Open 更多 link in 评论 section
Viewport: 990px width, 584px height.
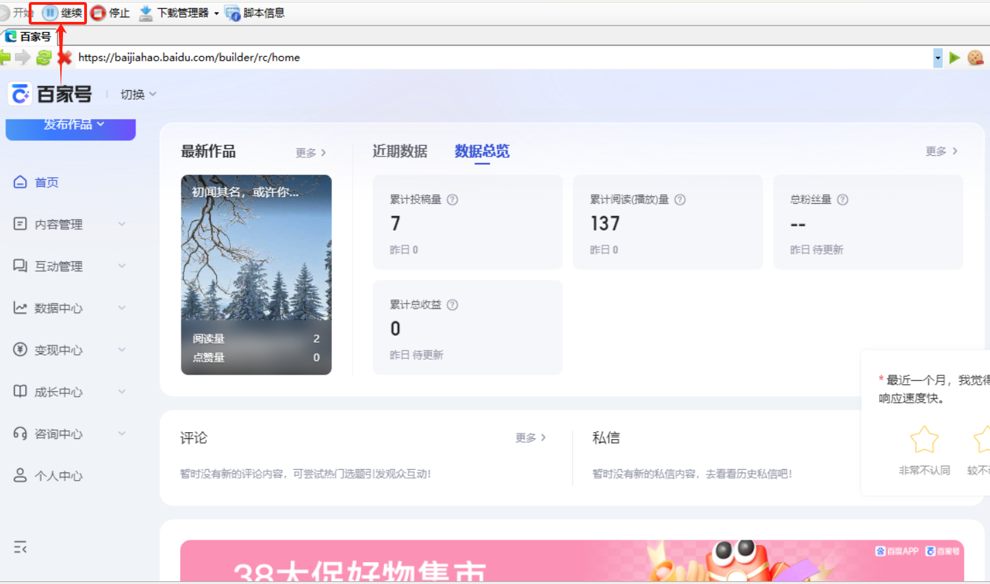click(x=531, y=438)
